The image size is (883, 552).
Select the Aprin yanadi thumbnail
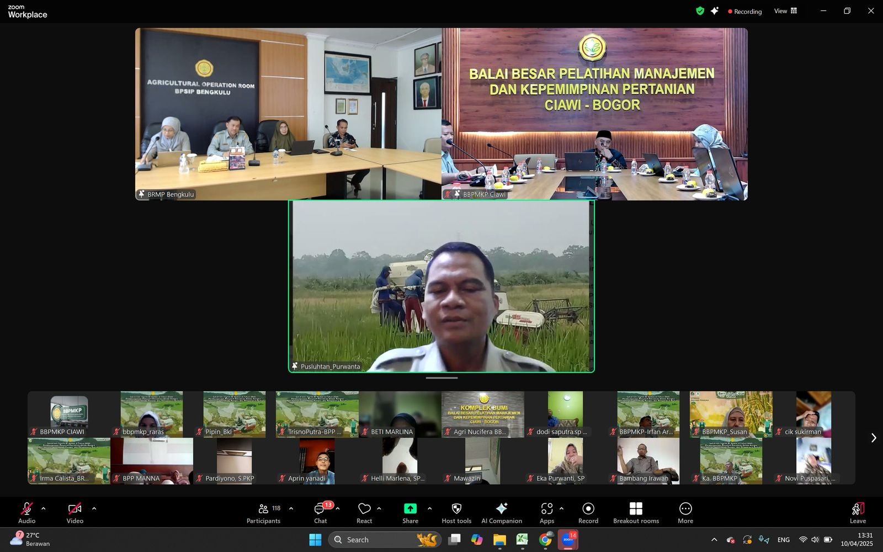(x=317, y=461)
